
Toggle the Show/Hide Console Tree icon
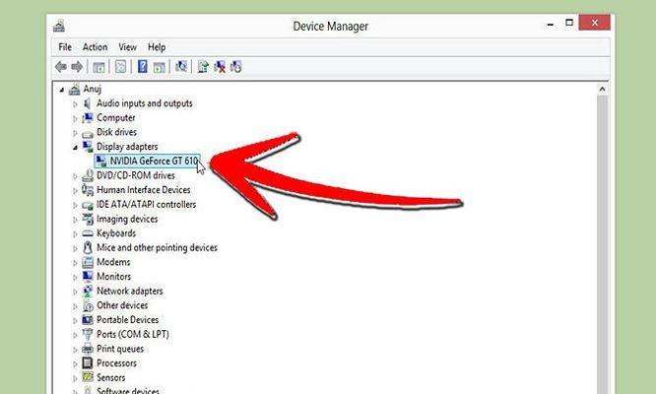pyautogui.click(x=98, y=67)
